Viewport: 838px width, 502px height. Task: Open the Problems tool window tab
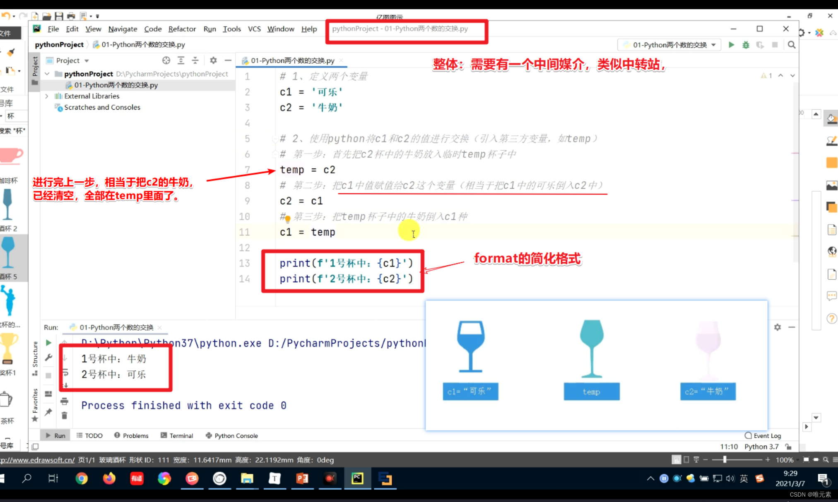[x=131, y=435]
